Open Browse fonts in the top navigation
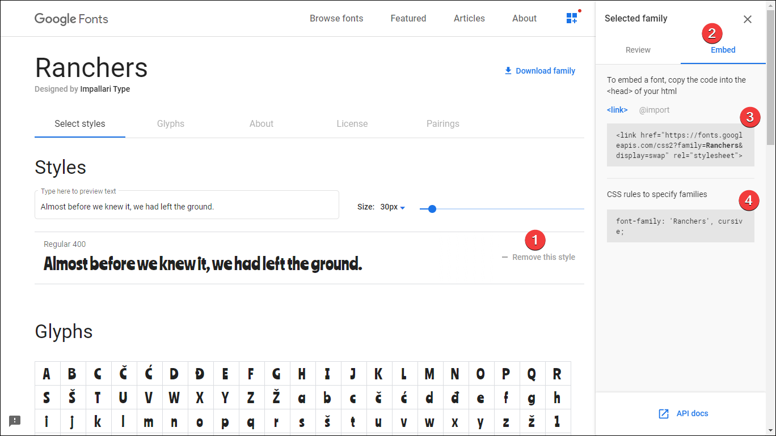Image resolution: width=776 pixels, height=436 pixels. click(x=336, y=19)
